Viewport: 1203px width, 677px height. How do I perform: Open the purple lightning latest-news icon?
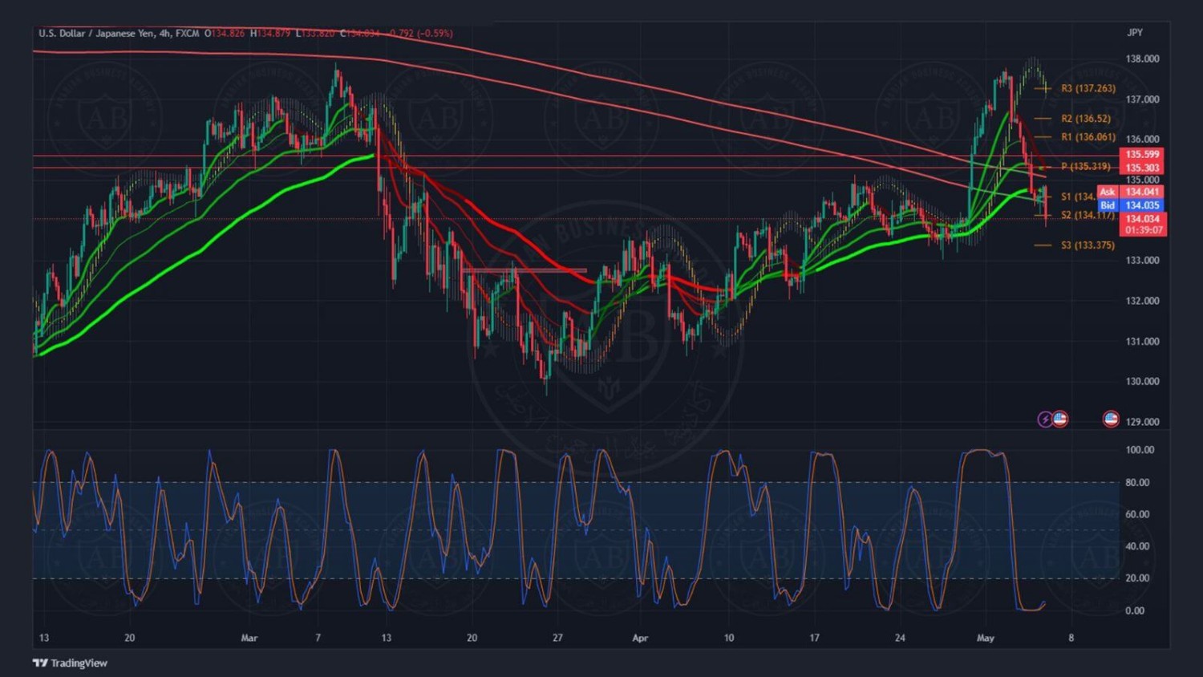1045,419
